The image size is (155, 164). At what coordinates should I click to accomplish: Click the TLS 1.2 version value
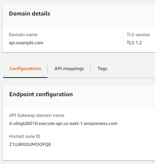134,43
